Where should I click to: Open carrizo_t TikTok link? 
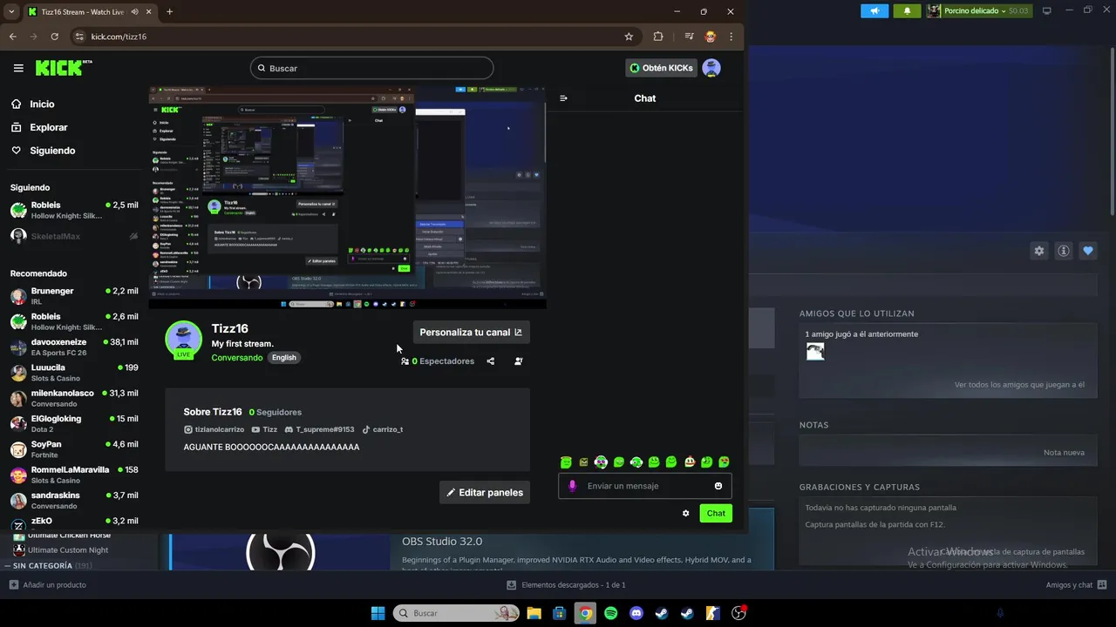tap(383, 429)
